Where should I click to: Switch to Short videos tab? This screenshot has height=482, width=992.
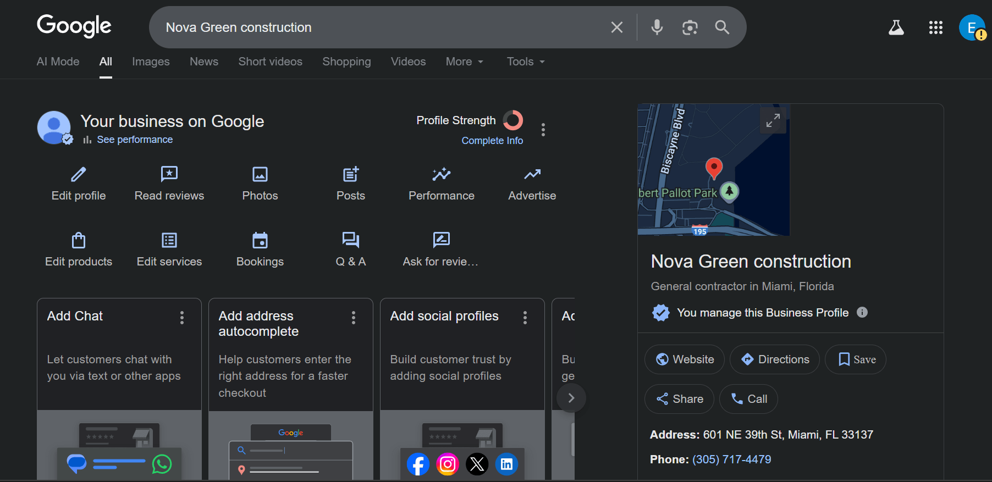click(271, 62)
